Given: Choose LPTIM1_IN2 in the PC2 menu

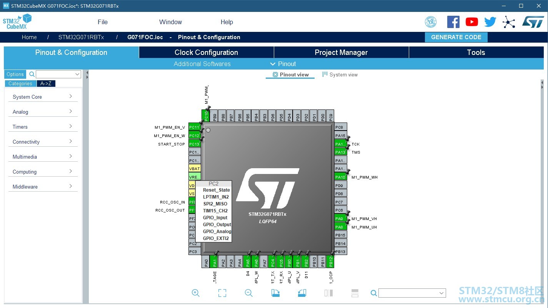Looking at the screenshot, I should (216, 197).
